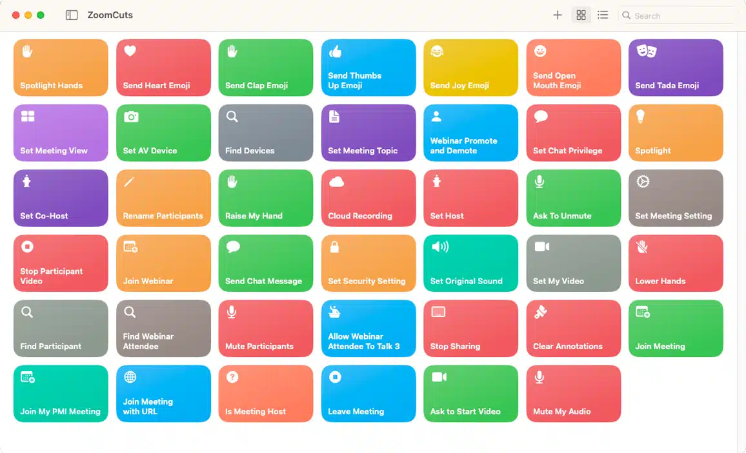Click the sidebar toggle icon
This screenshot has height=453, width=746.
72,15
